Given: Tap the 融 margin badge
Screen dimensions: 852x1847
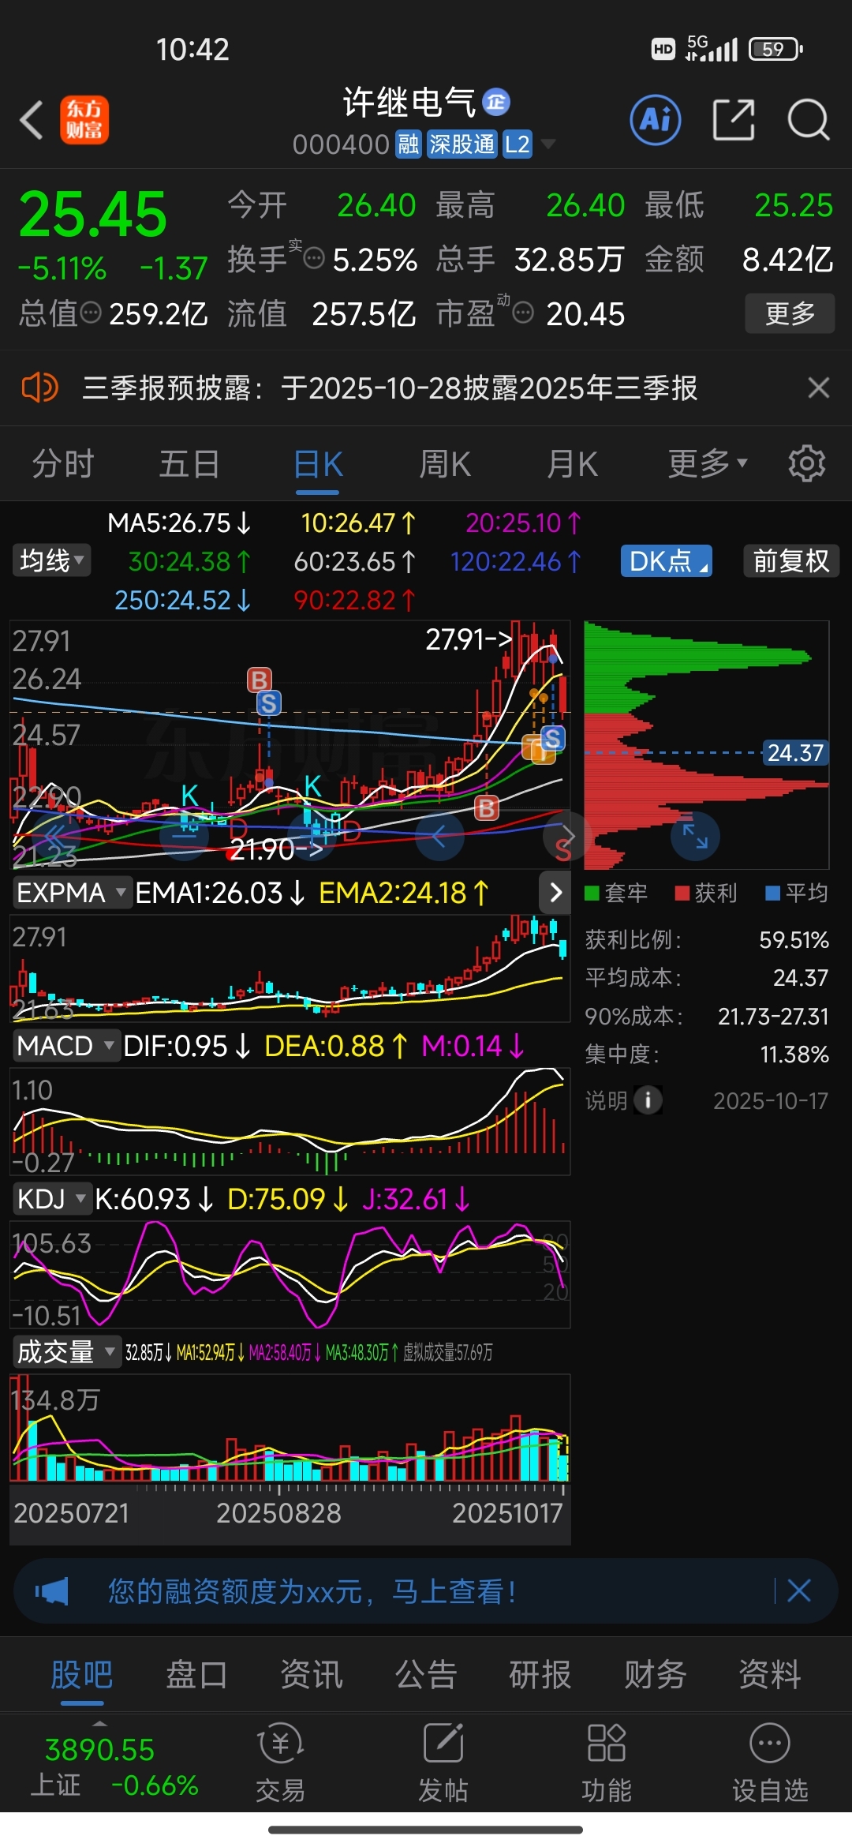Looking at the screenshot, I should (x=408, y=144).
